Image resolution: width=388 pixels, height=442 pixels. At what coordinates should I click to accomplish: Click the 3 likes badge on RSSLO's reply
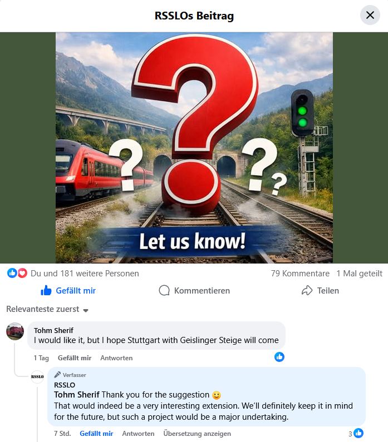tap(356, 433)
